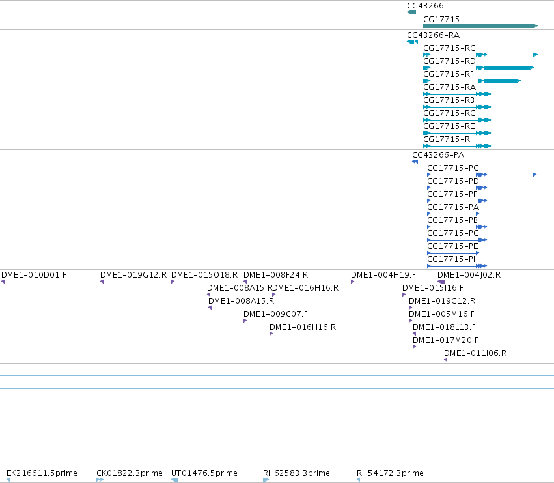Select the CG17715-PF protein glyph
554x483 pixels.
coord(457,201)
